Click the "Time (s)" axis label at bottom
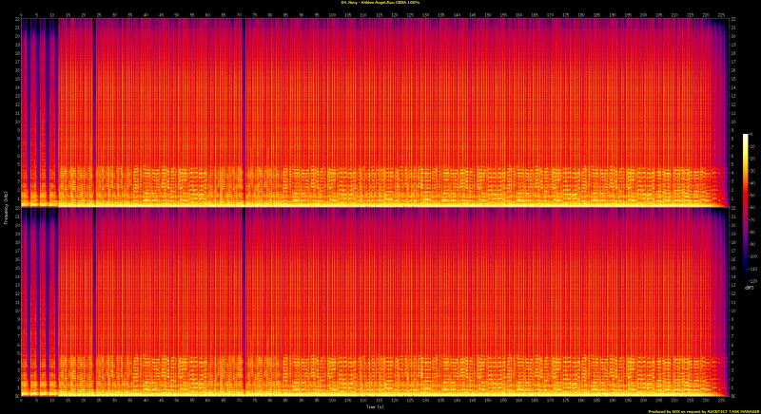Image resolution: width=761 pixels, height=414 pixels. click(x=374, y=407)
